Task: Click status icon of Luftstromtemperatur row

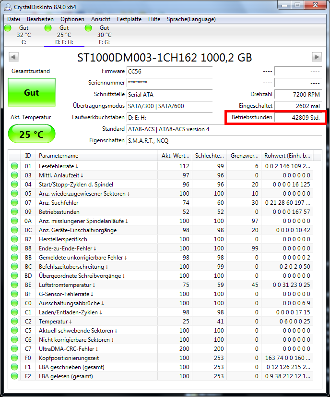Action: pos(14,285)
